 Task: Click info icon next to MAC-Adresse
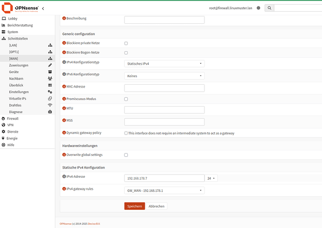[64, 87]
